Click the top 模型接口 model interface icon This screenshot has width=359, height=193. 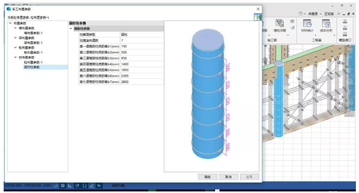[345, 21]
